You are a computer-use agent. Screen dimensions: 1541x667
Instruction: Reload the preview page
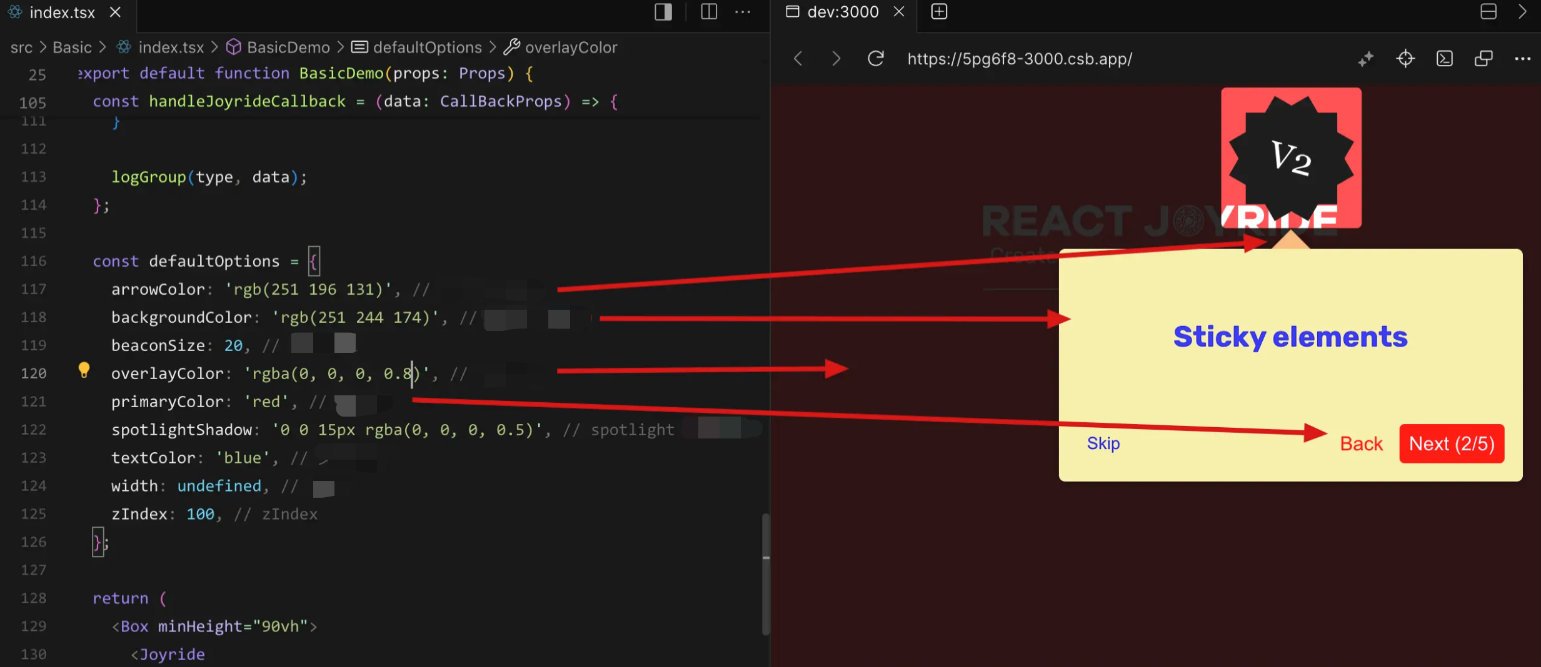[875, 59]
